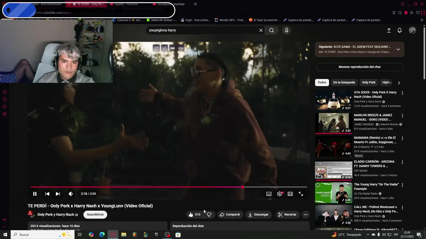The width and height of the screenshot is (426, 239).
Task: Toggle theater mode in the player
Action: tap(290, 194)
